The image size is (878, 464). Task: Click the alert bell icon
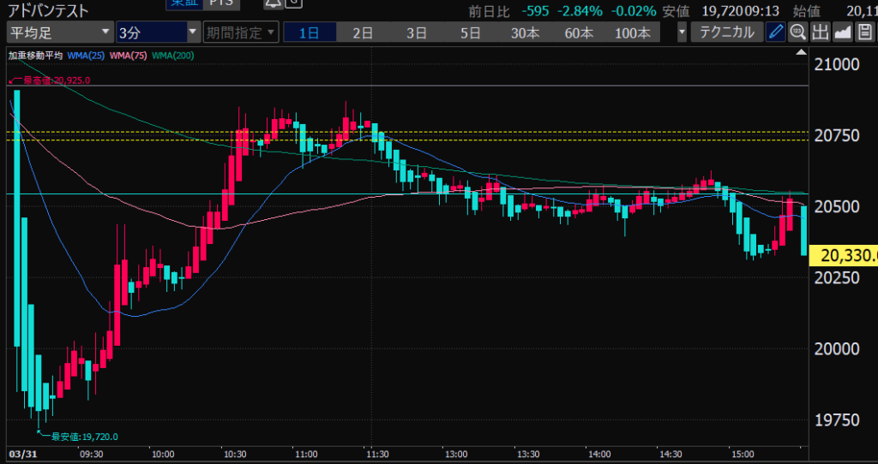tap(273, 3)
